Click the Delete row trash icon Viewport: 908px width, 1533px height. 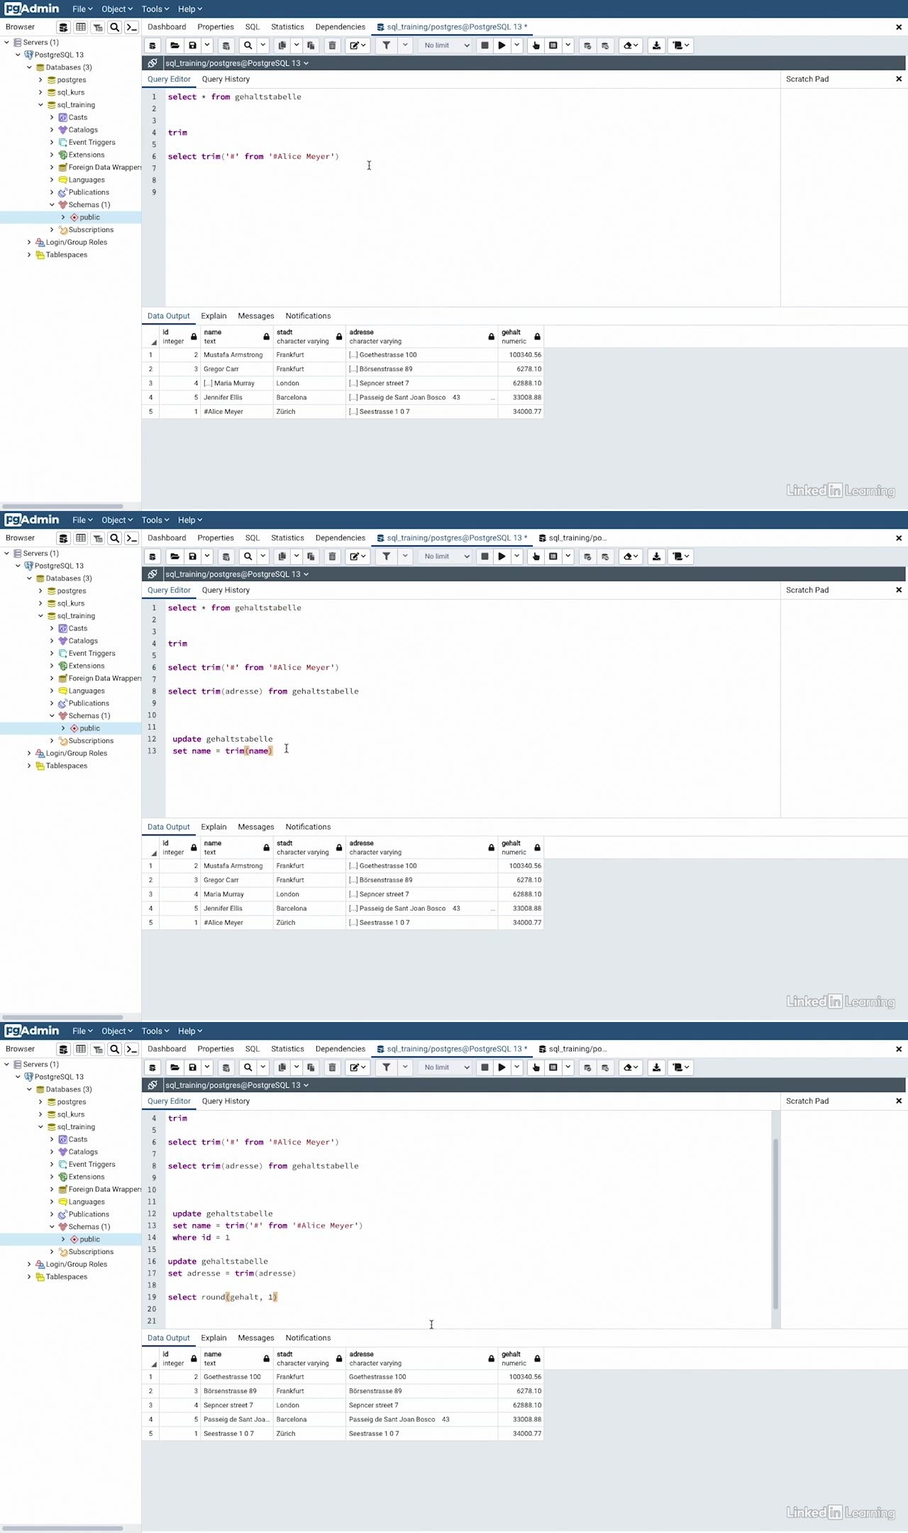tap(332, 45)
